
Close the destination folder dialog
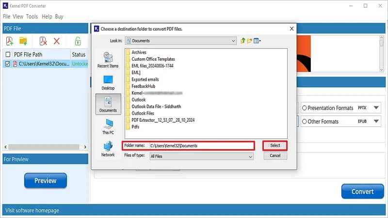[292, 29]
